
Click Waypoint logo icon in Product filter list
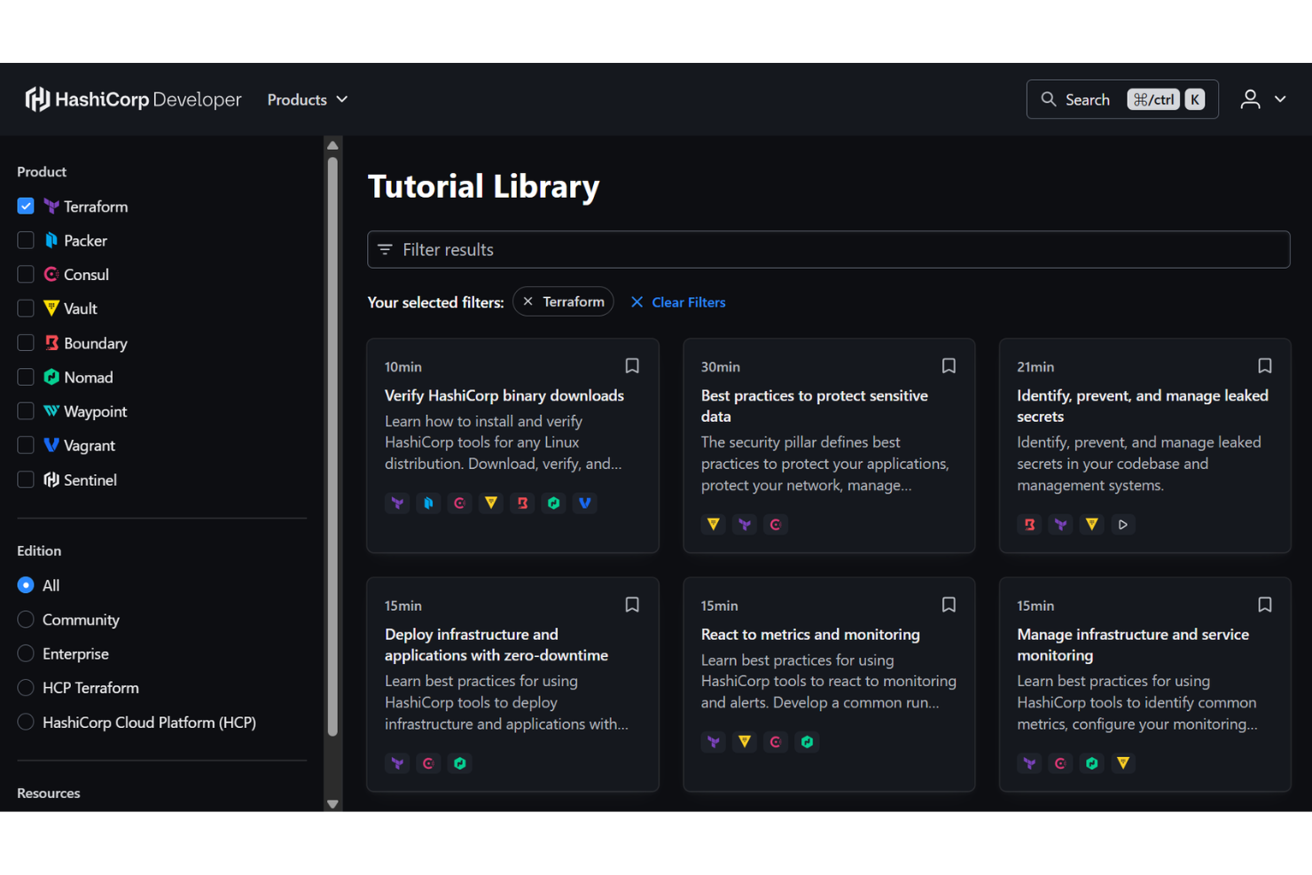(x=51, y=411)
